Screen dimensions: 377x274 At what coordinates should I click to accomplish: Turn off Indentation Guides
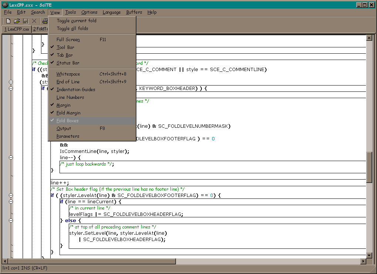(x=75, y=90)
